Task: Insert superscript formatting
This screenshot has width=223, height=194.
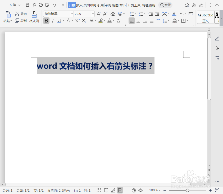Action: (77, 21)
